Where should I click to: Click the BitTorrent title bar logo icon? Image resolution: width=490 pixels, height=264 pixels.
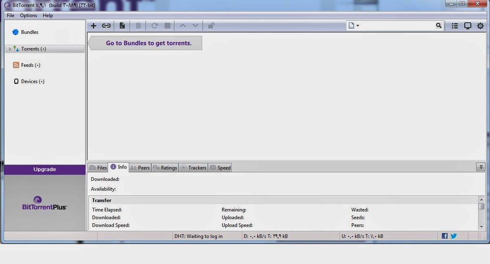coord(7,5)
